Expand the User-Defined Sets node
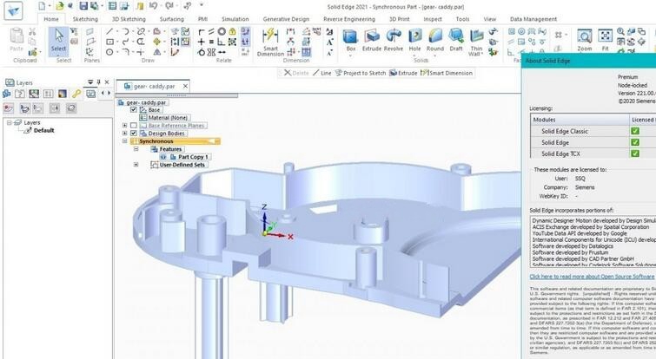Viewport: 656px width, 359px height. pos(136,165)
